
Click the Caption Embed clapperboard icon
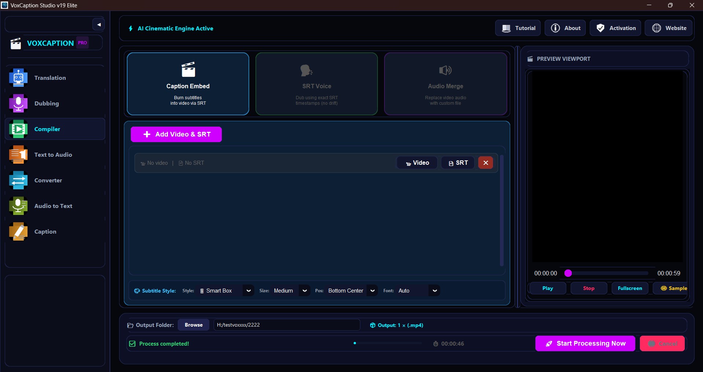(188, 70)
